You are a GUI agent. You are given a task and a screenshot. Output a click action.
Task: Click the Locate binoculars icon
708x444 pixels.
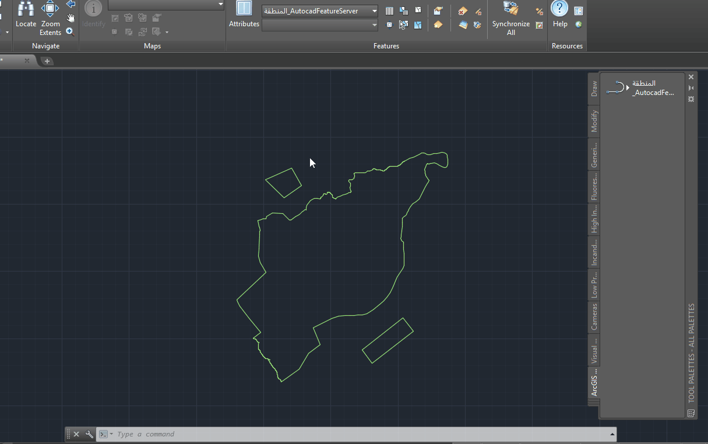[x=26, y=9]
